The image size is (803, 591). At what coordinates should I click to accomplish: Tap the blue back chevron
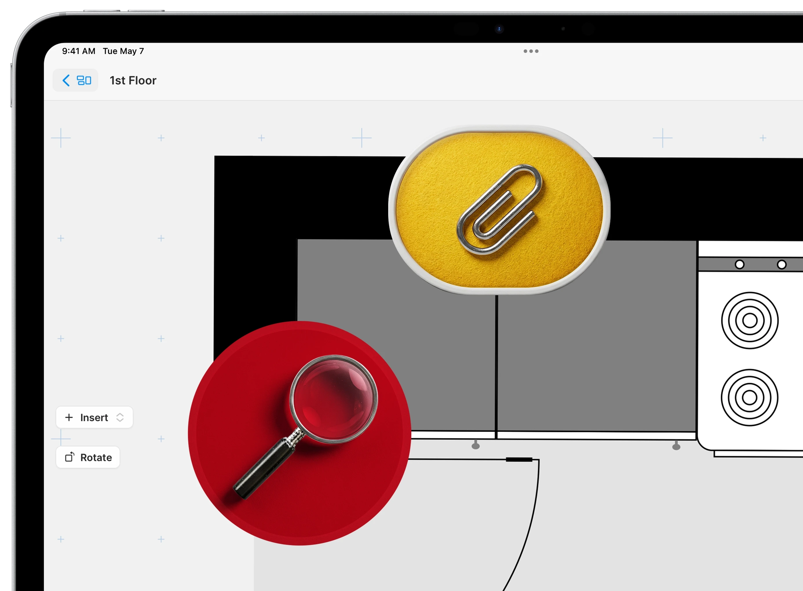pos(66,81)
